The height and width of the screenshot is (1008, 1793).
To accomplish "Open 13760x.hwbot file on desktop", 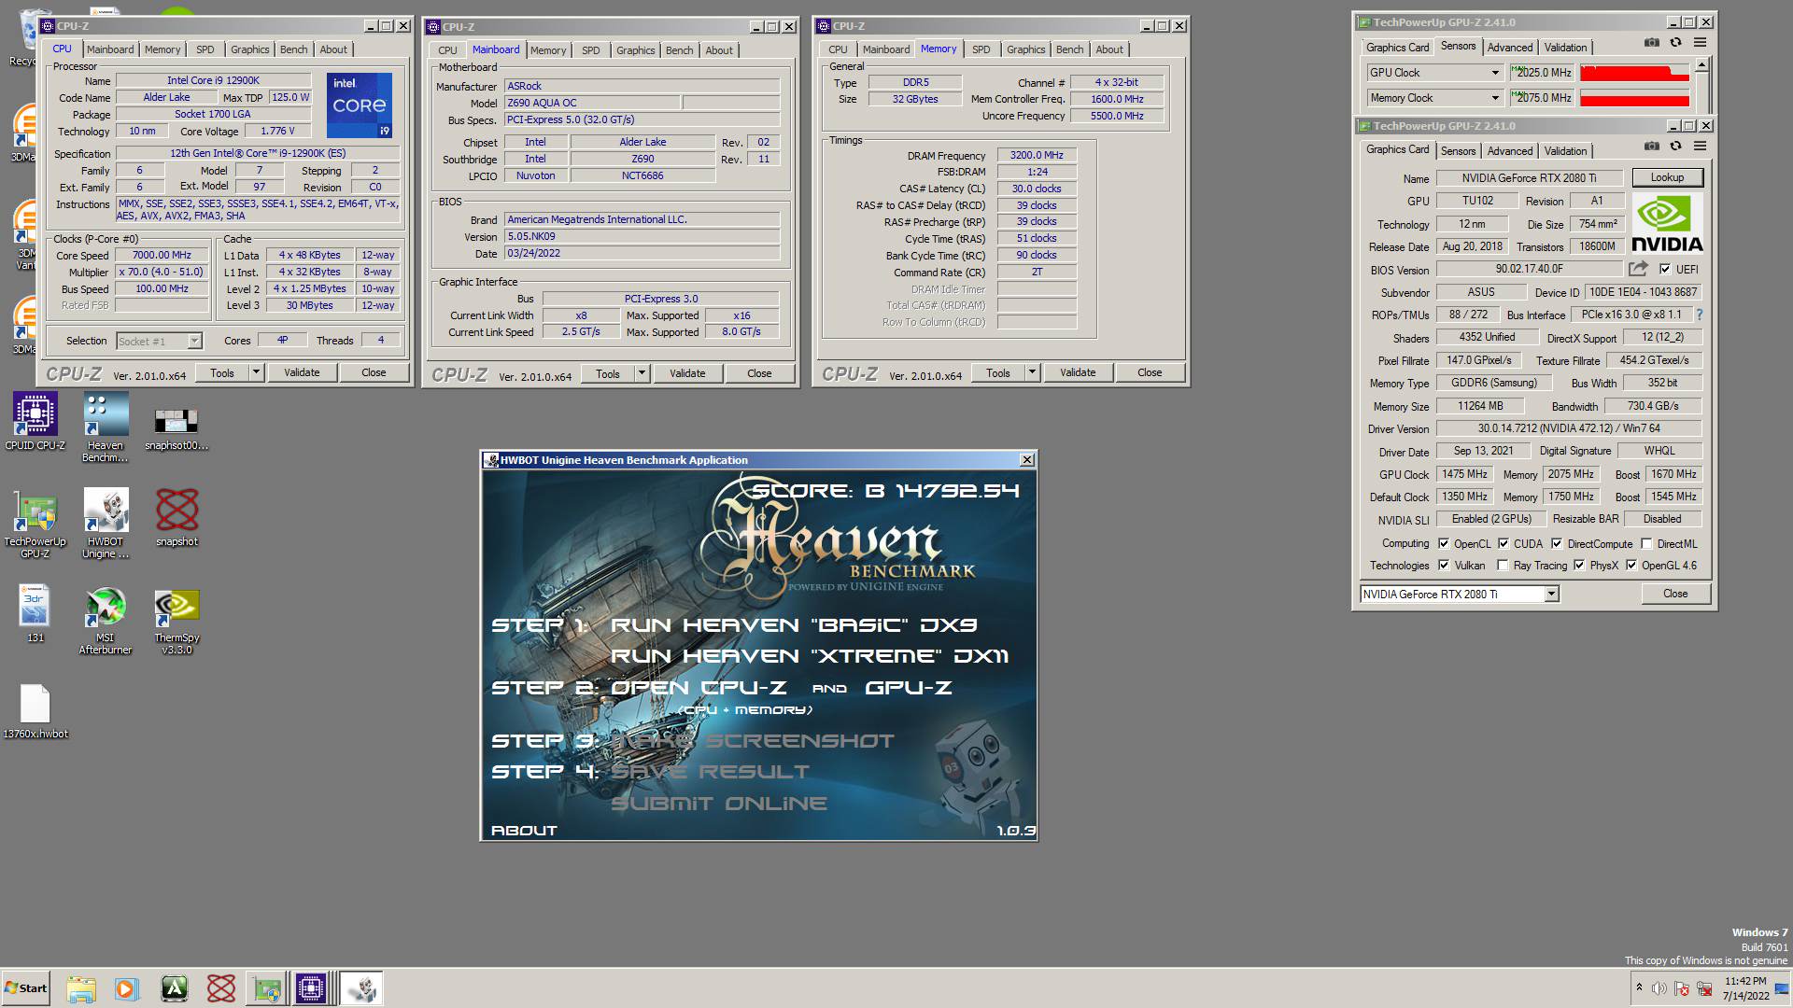I will (35, 711).
